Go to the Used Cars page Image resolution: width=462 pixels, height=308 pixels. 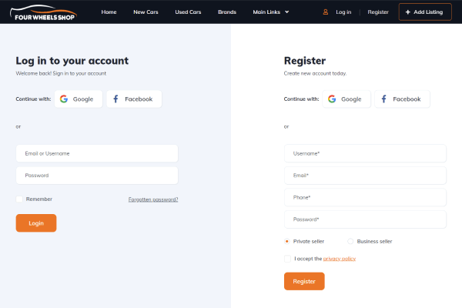click(x=188, y=12)
